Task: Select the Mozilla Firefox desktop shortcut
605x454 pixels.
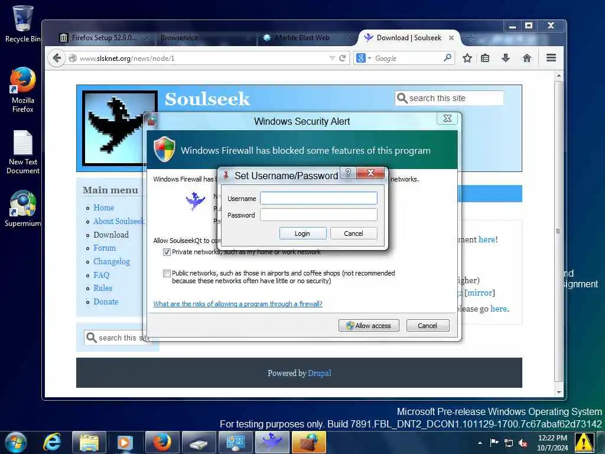Action: click(x=23, y=90)
